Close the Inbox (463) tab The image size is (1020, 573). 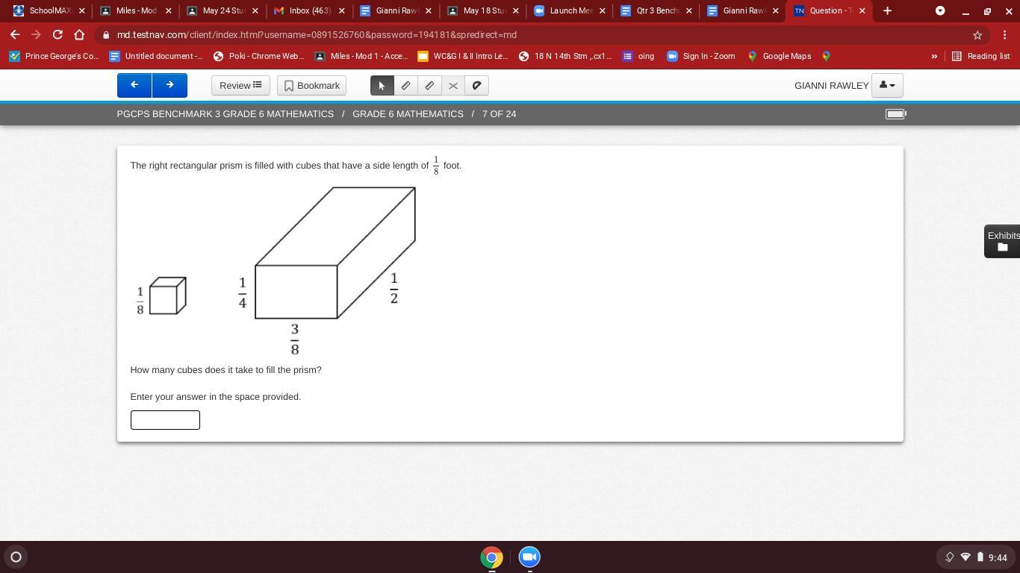tap(342, 10)
